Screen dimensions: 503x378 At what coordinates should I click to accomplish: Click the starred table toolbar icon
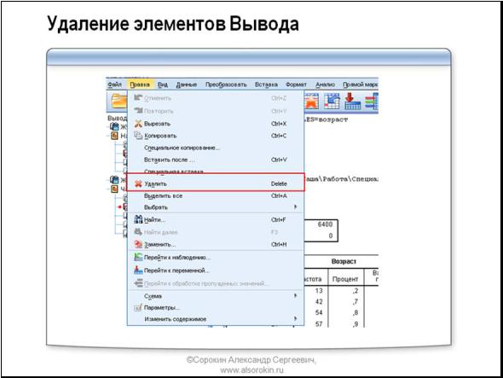(311, 102)
